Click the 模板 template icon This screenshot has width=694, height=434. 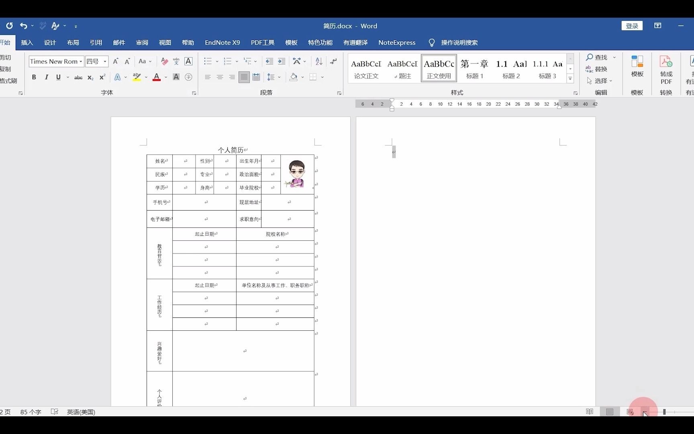tap(637, 66)
